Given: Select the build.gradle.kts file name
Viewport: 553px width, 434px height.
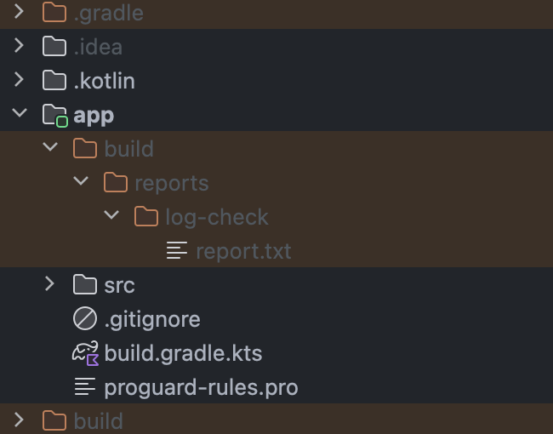Looking at the screenshot, I should [184, 353].
